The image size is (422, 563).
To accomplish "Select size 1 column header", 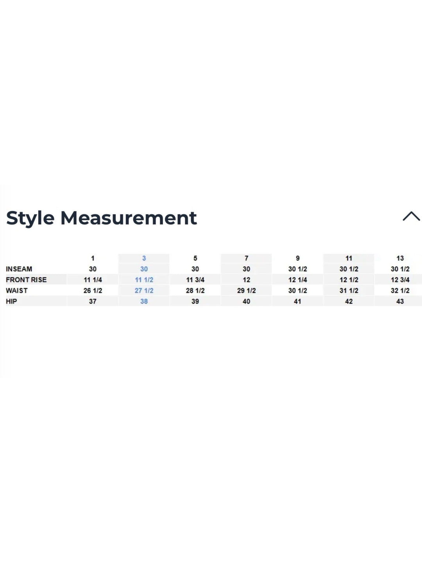I will point(93,258).
